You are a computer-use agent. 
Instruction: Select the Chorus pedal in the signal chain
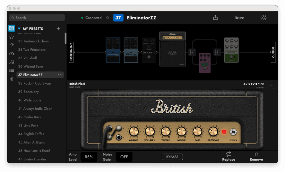pyautogui.click(x=131, y=50)
